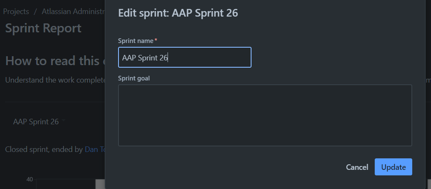431x189 pixels.
Task: Open the Atlassian Administration breadcrumb link
Action: [x=72, y=11]
